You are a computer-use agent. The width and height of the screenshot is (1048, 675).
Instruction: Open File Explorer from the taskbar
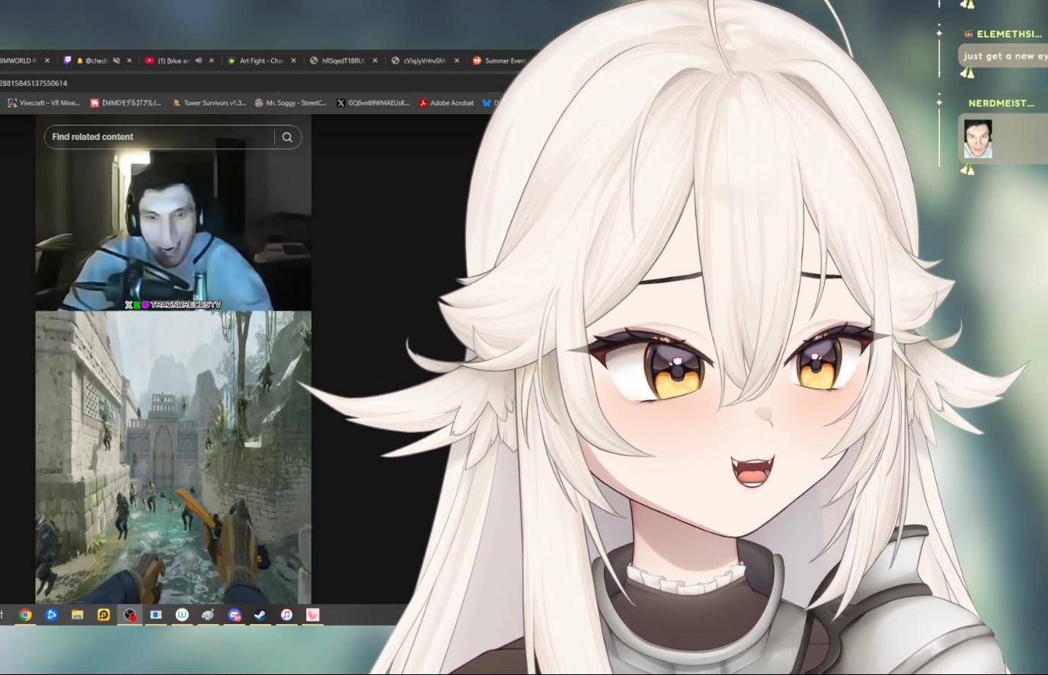77,615
